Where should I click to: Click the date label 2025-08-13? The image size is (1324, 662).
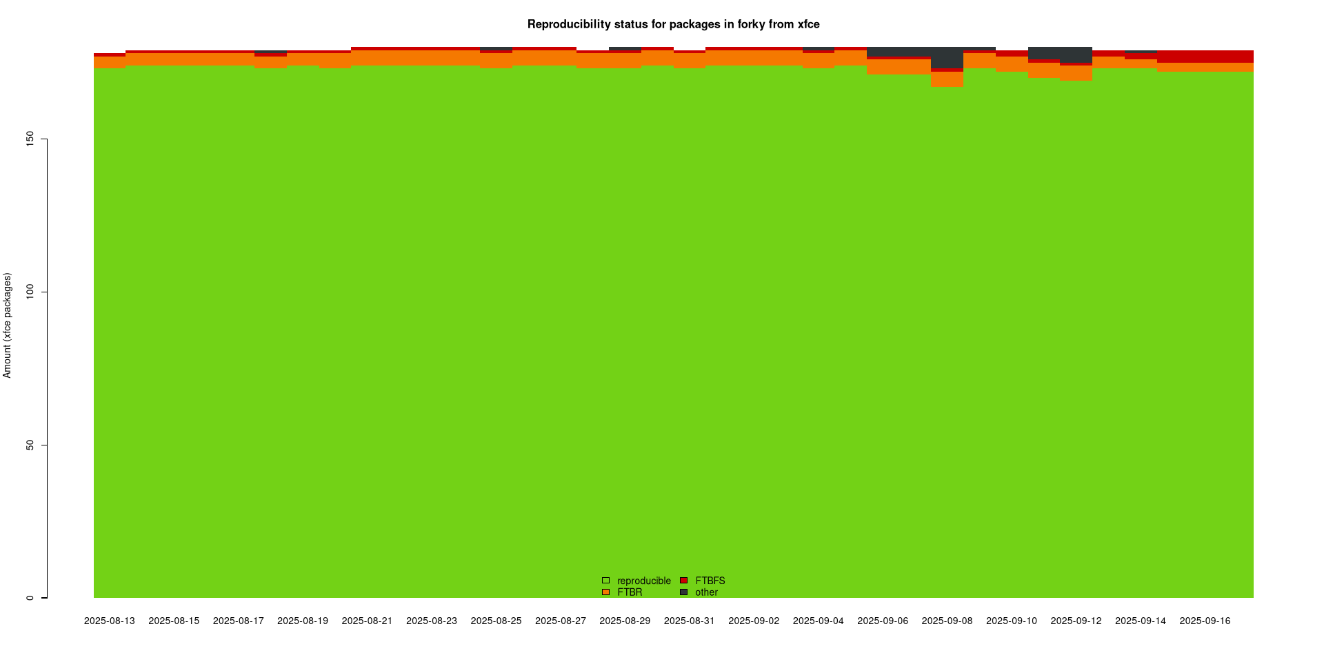click(110, 621)
